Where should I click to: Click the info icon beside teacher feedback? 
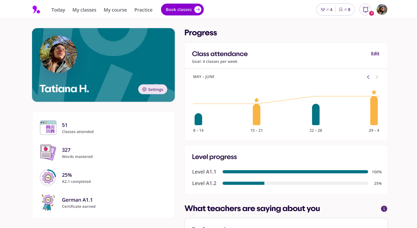click(x=384, y=209)
